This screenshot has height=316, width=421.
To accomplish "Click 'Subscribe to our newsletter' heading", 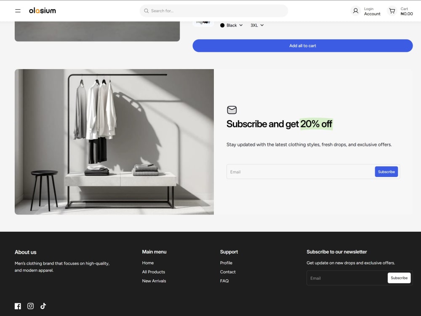I will (x=337, y=252).
